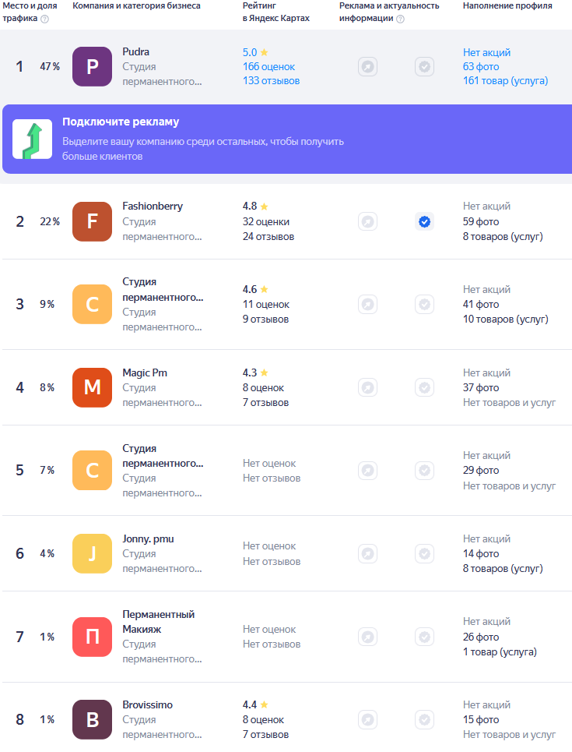Click 'Перманентный Макияж' company name
This screenshot has height=752, width=572.
click(158, 622)
